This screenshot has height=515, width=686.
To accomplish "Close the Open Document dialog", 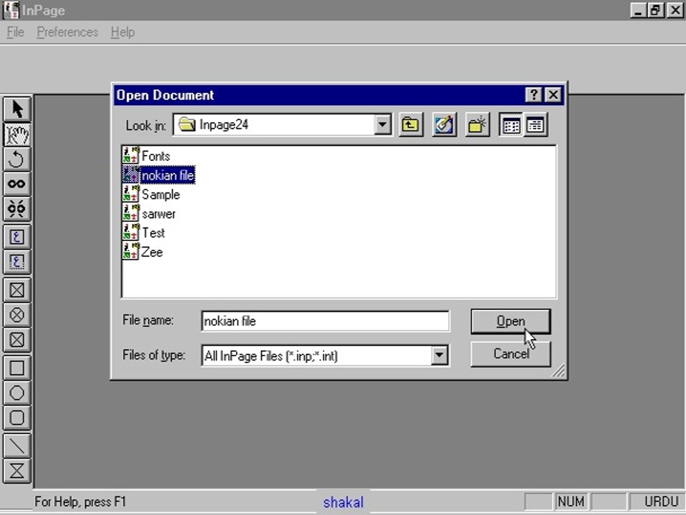I will [553, 95].
